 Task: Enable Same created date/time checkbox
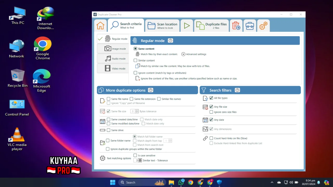[108, 119]
